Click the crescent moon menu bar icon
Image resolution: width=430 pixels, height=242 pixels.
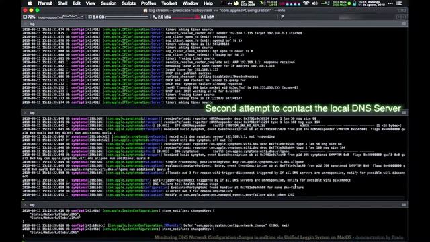click(236, 3)
